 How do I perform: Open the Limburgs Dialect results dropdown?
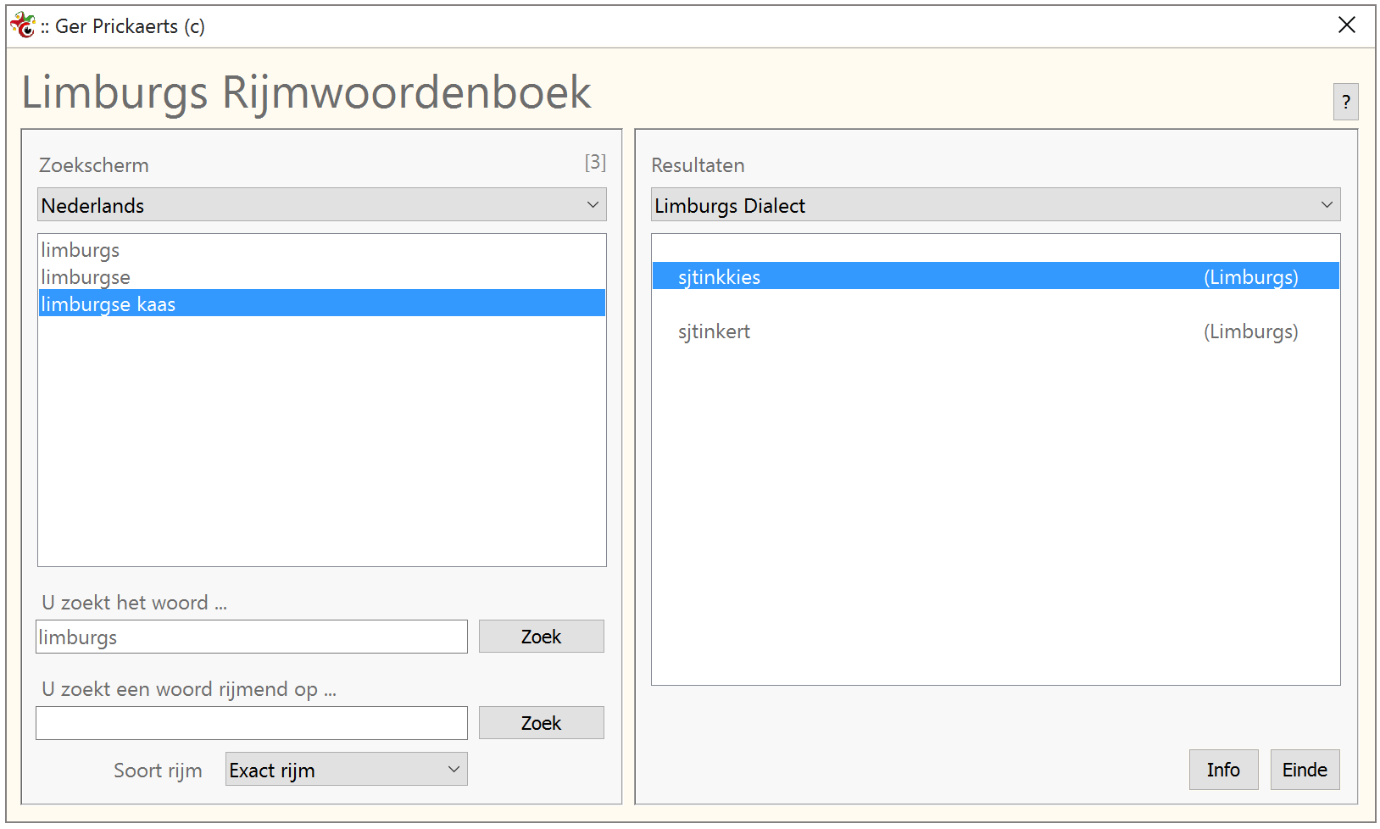coord(995,205)
